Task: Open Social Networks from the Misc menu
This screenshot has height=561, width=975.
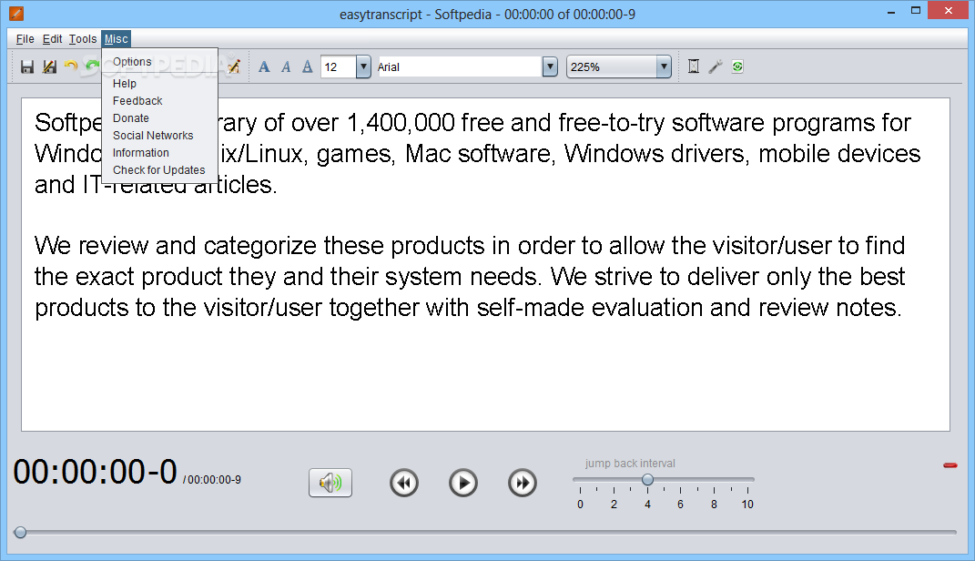Action: (x=160, y=136)
